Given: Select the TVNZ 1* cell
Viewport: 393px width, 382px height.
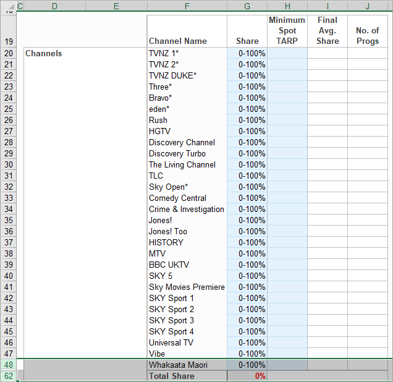Looking at the screenshot, I should click(x=187, y=53).
